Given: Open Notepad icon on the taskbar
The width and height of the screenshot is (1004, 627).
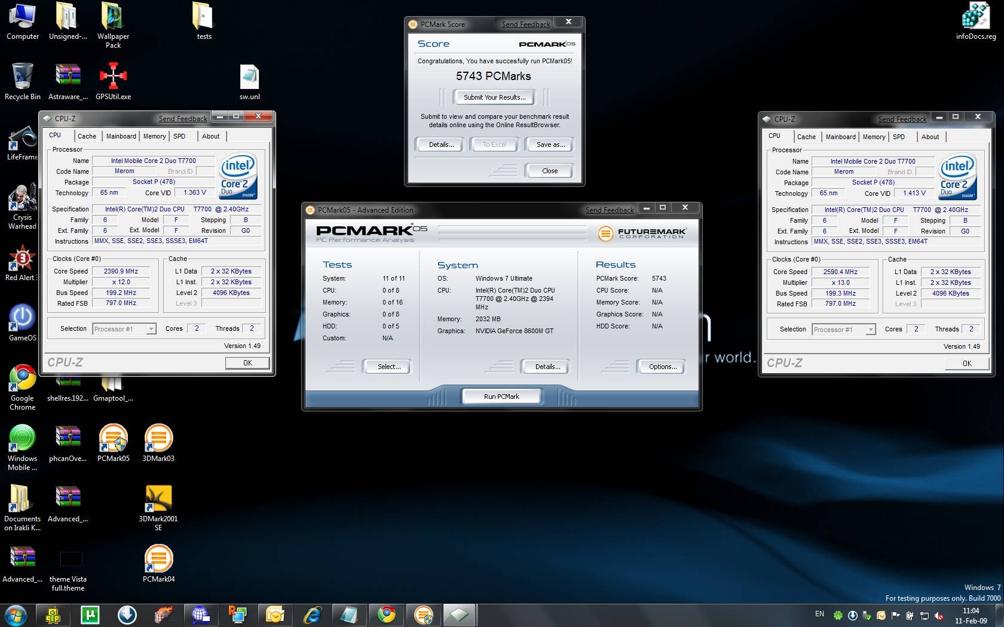Looking at the screenshot, I should tap(349, 614).
